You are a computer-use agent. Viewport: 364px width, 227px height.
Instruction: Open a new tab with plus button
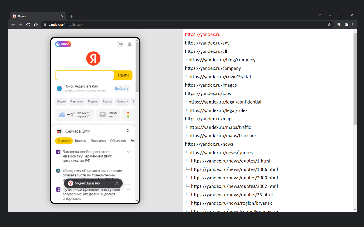[x=71, y=16]
